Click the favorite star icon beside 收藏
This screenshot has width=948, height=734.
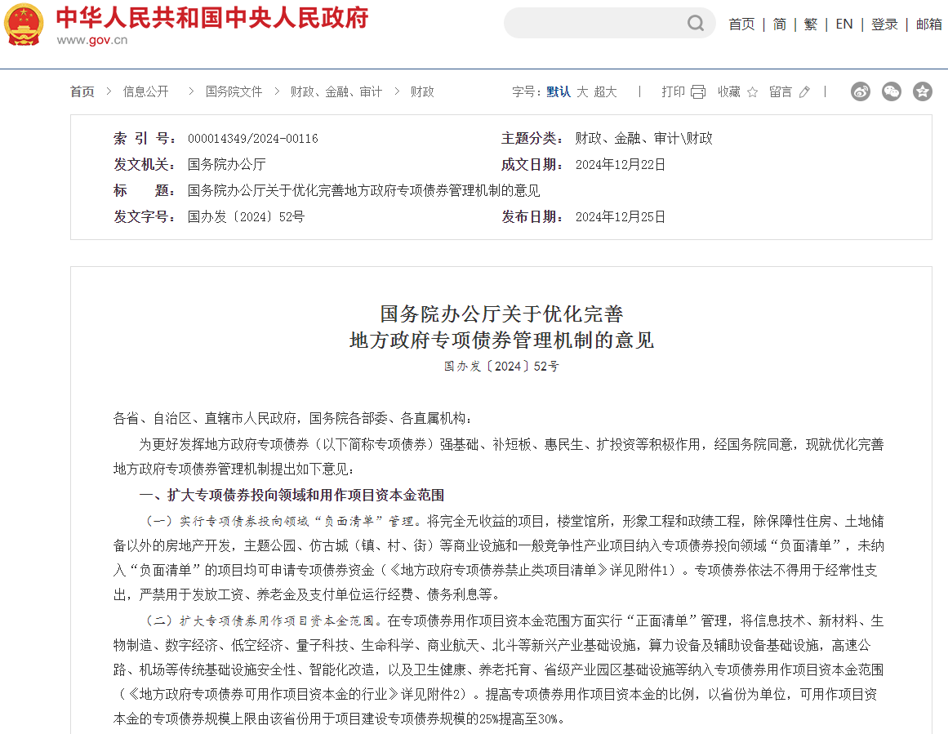[752, 92]
